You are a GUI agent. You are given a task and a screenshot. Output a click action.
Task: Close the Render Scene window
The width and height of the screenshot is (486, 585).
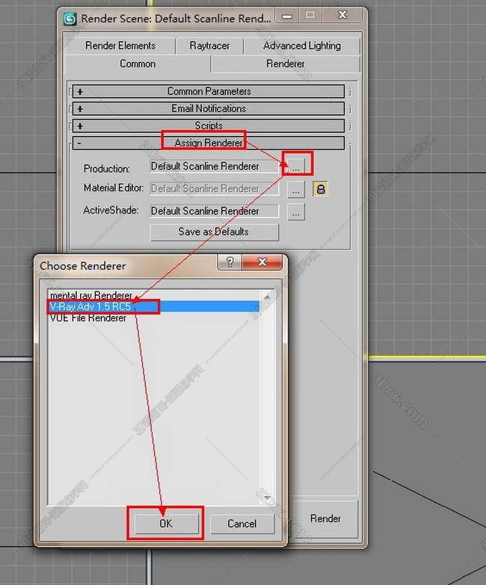click(342, 16)
